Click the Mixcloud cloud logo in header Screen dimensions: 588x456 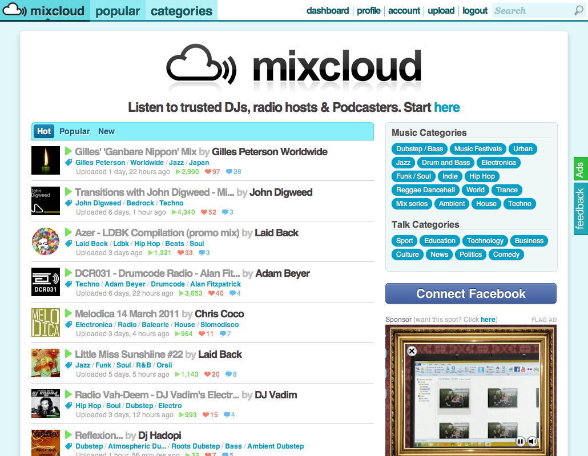click(x=14, y=10)
